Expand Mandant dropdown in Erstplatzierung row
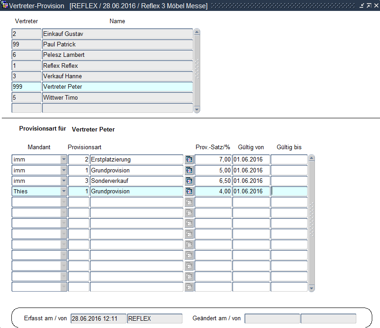The image size is (380, 328). [x=64, y=160]
